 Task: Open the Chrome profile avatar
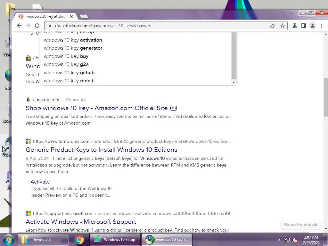point(313,26)
